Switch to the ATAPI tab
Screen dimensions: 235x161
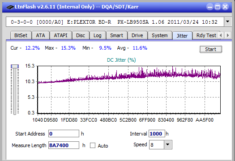click(60, 35)
